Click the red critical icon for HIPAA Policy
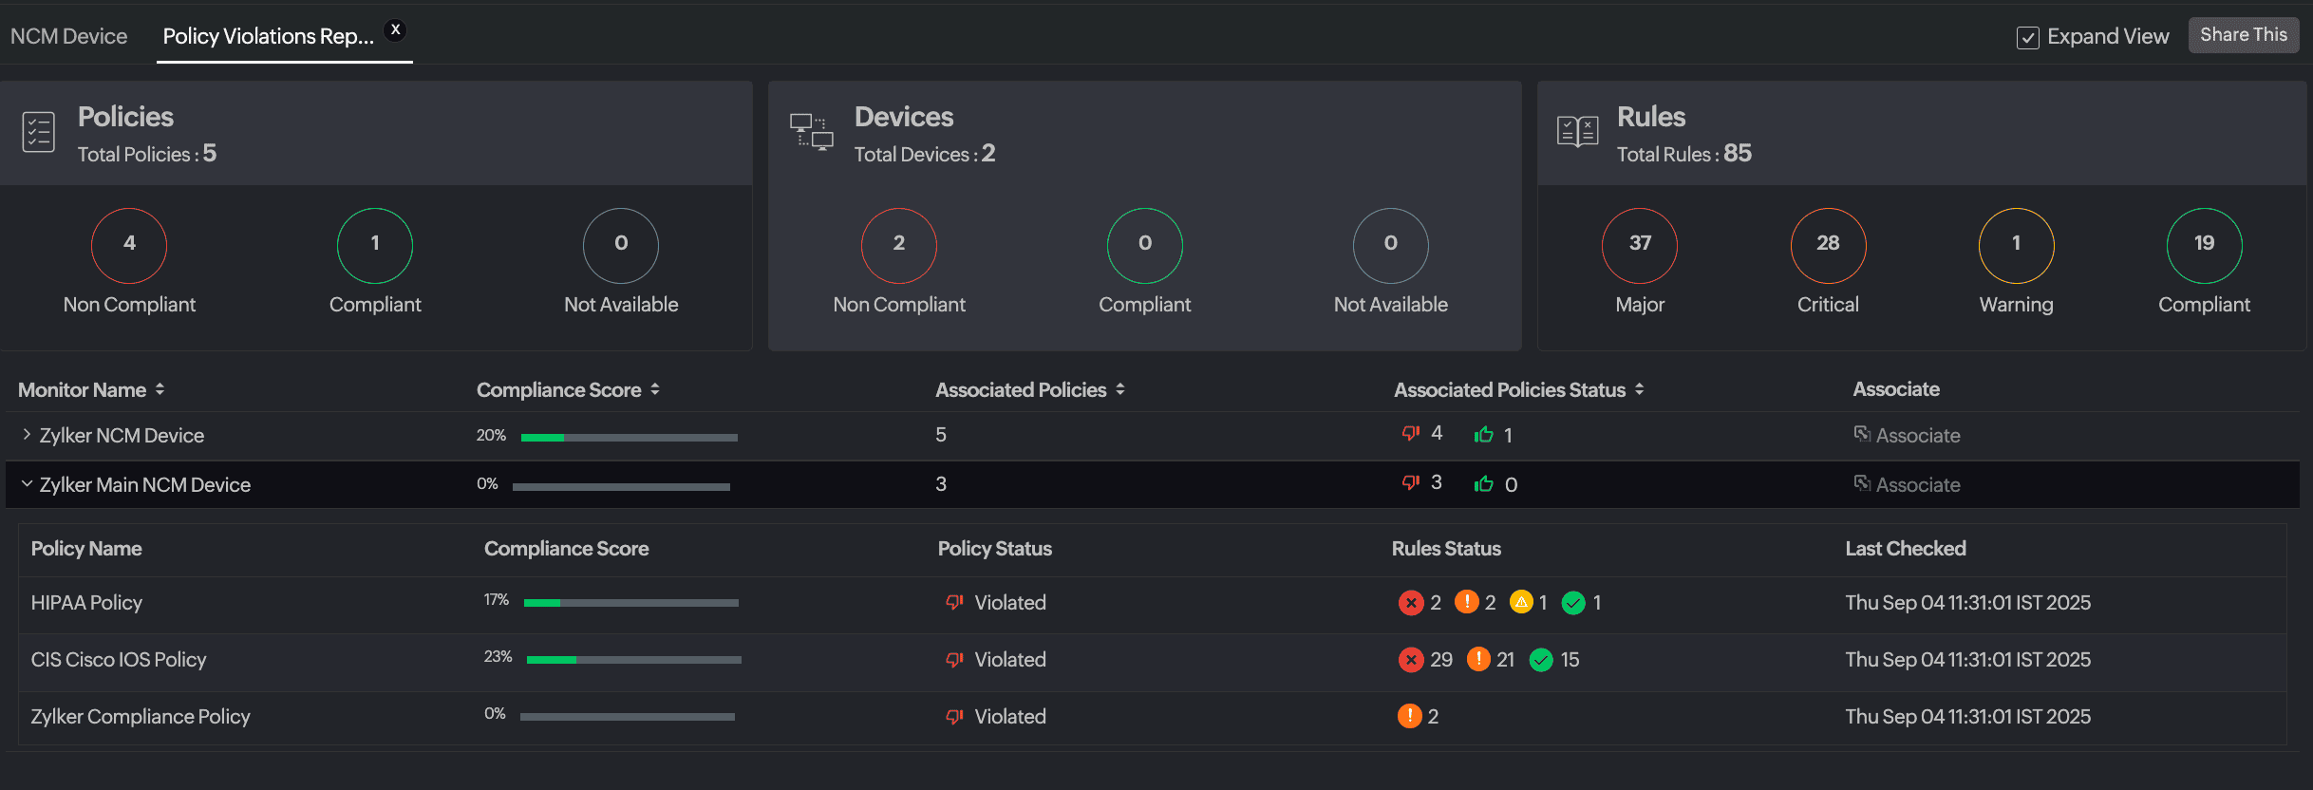Screen dimensions: 2313x790 [1410, 603]
